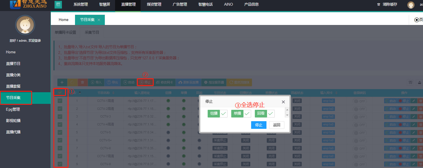Click the red trash delete toolbar button
423x168 pixels.
click(83, 82)
